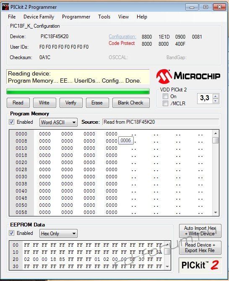Click program memory address 0058 row

pos(21,212)
